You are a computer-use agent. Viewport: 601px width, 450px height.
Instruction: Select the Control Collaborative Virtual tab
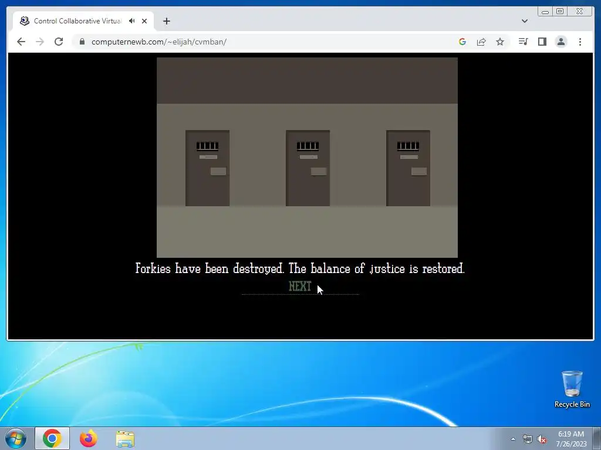[83, 21]
